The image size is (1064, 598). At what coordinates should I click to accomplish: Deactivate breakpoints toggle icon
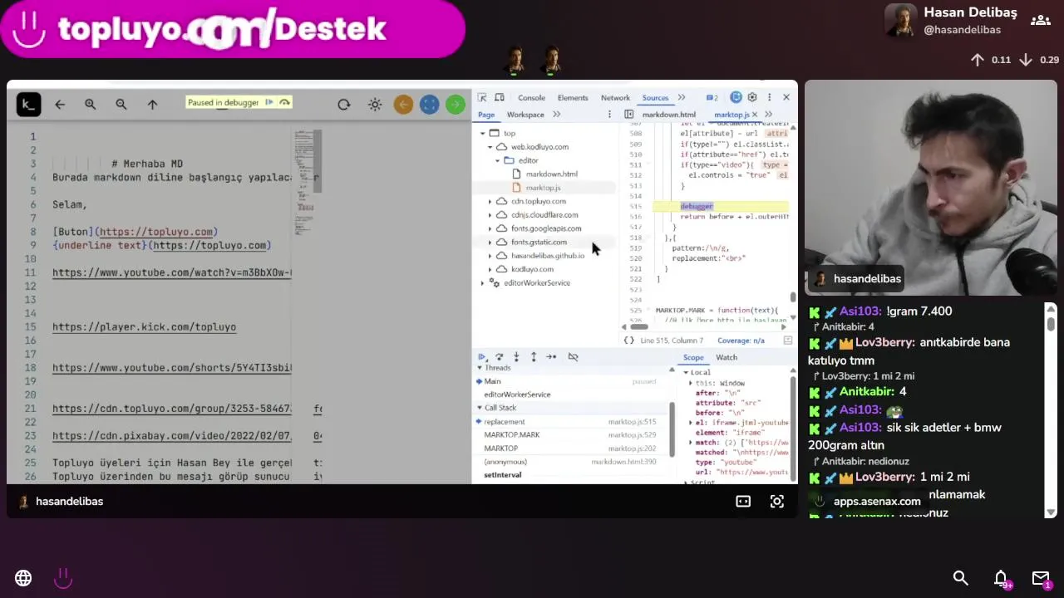[573, 357]
